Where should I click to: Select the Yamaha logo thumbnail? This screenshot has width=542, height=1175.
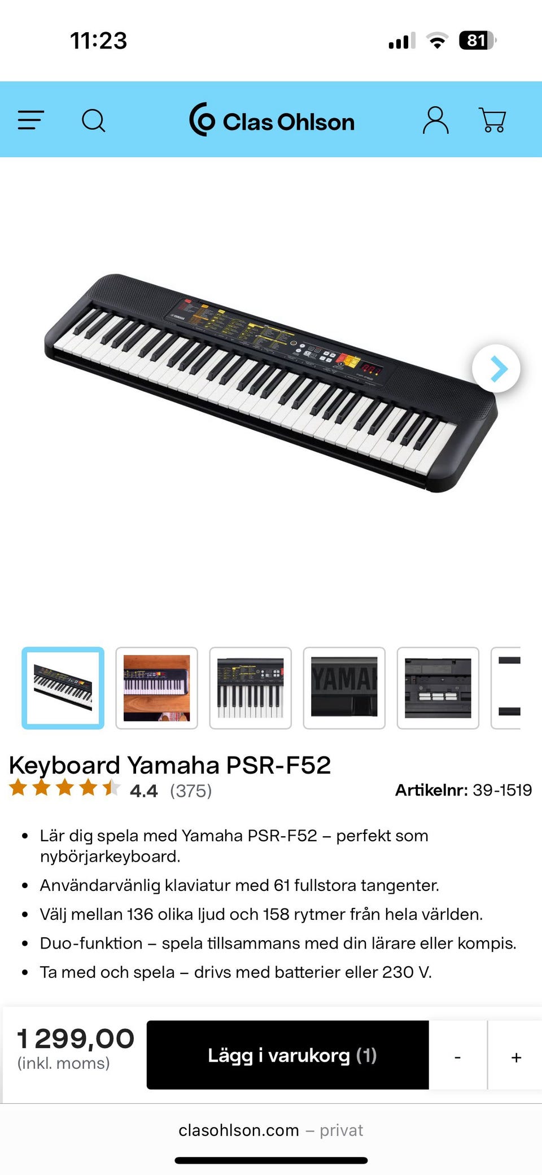344,688
